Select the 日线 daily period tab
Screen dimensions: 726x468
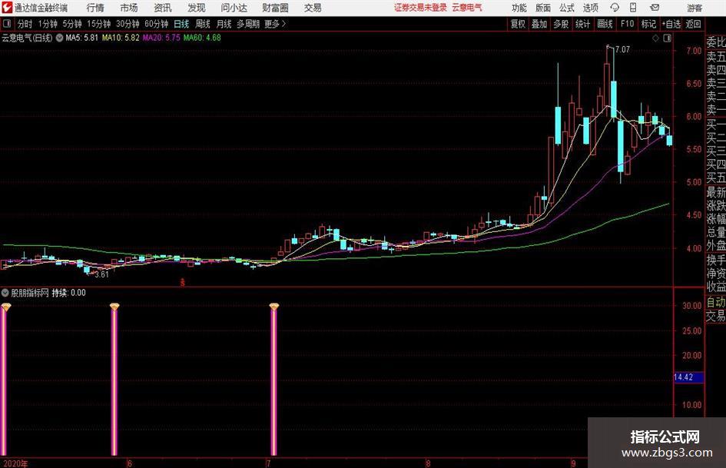(181, 24)
